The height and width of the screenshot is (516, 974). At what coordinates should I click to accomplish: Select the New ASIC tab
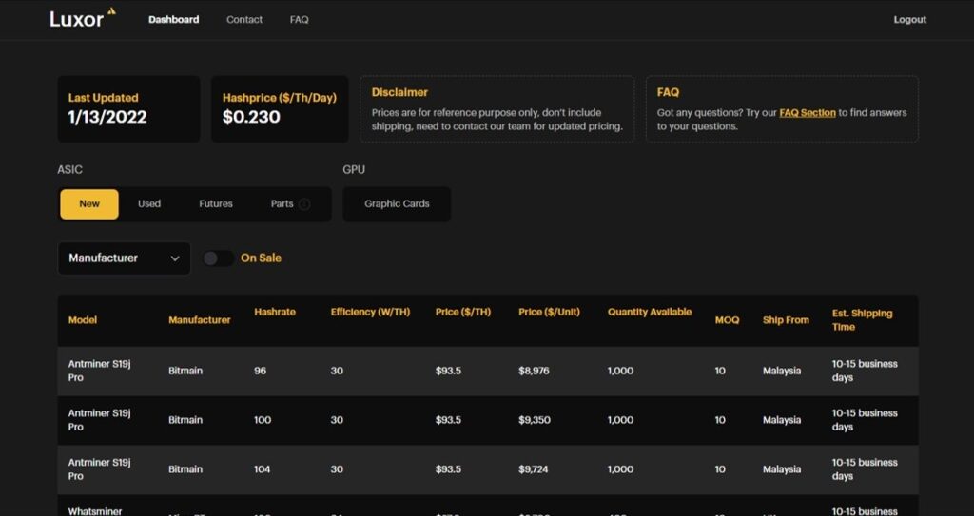pos(89,204)
